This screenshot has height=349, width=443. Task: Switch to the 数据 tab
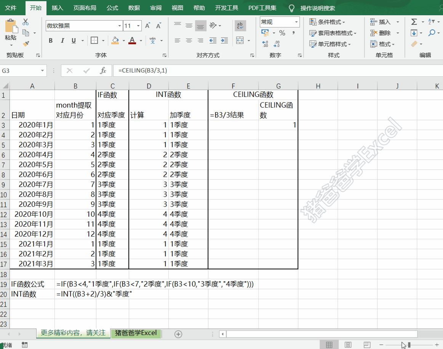134,8
